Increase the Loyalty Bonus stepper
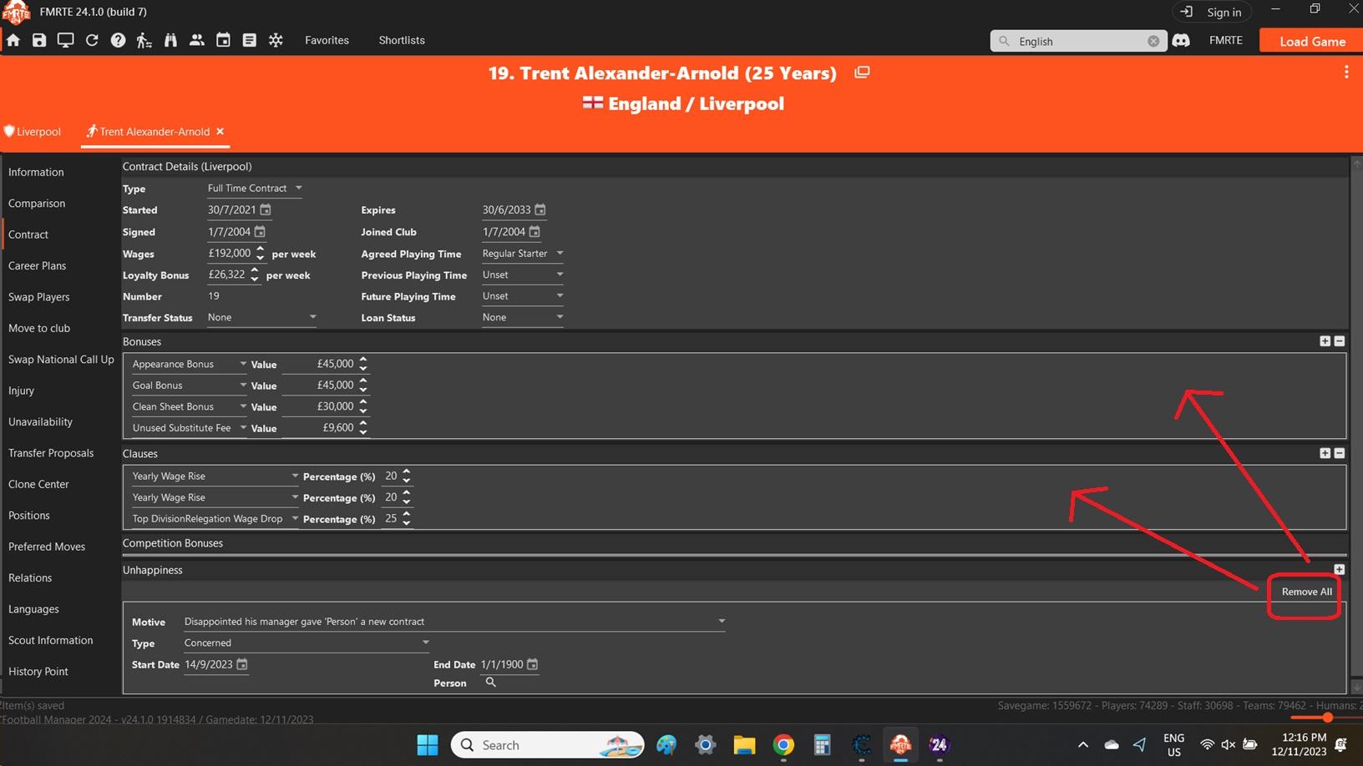Viewport: 1363px width, 766px height. click(254, 270)
